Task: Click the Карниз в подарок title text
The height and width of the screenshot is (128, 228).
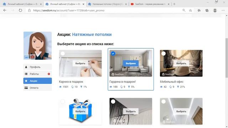Action: pos(71,82)
